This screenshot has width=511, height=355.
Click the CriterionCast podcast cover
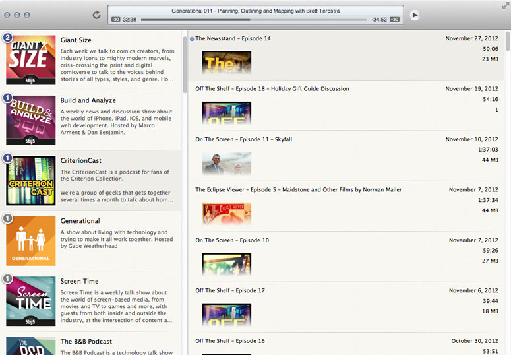click(31, 180)
